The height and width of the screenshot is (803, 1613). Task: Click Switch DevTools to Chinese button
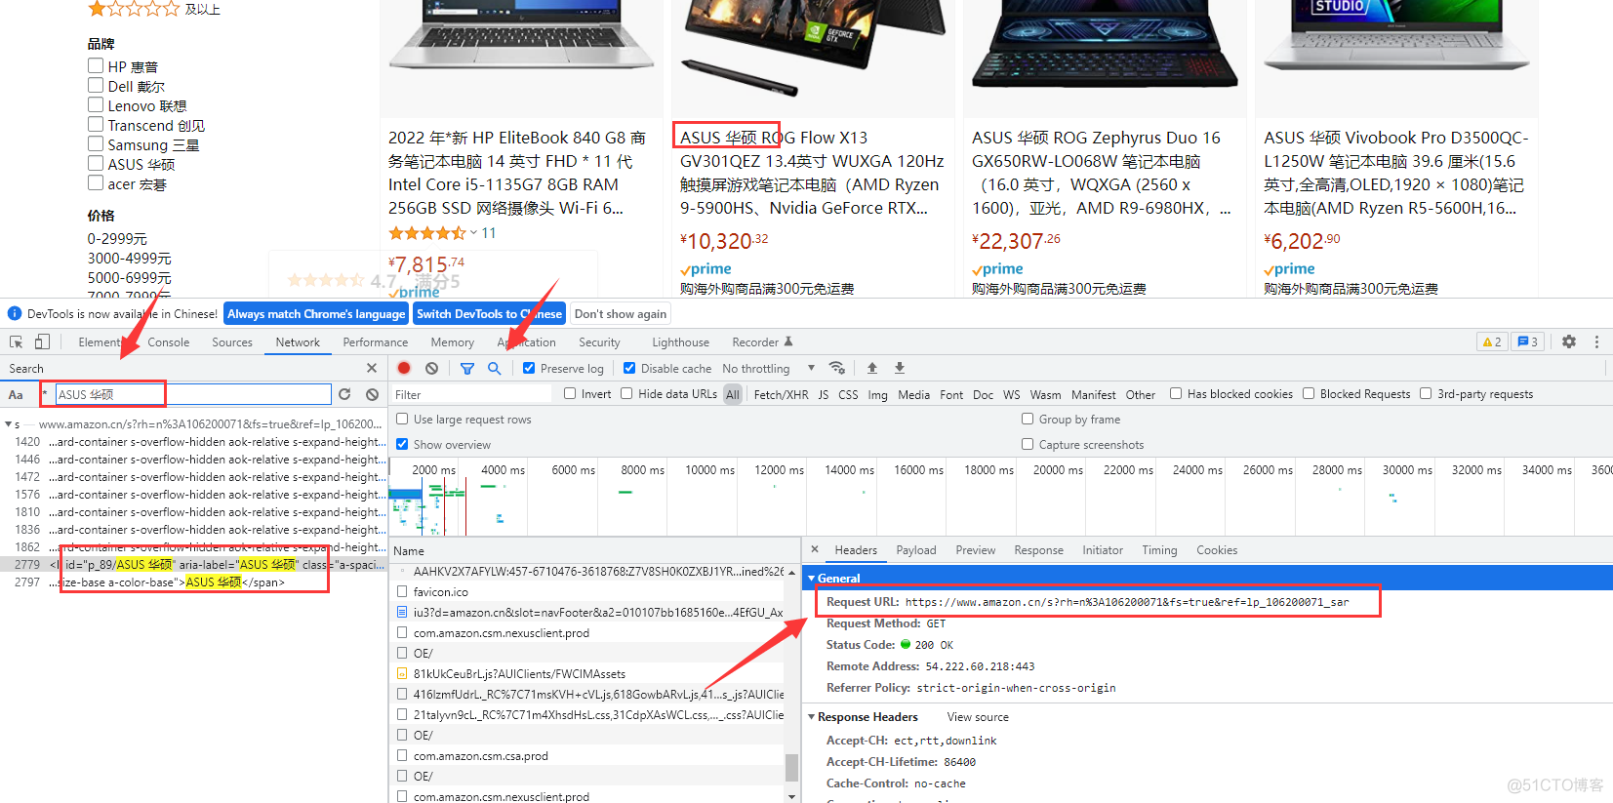489,313
